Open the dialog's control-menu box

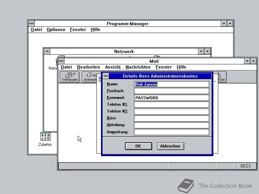(106, 75)
